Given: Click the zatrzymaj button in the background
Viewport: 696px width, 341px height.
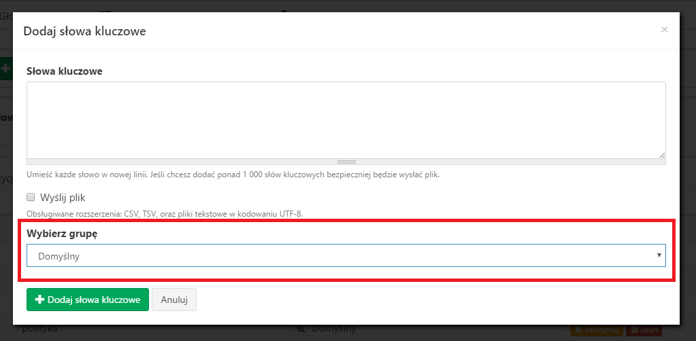Looking at the screenshot, I should coord(597,329).
